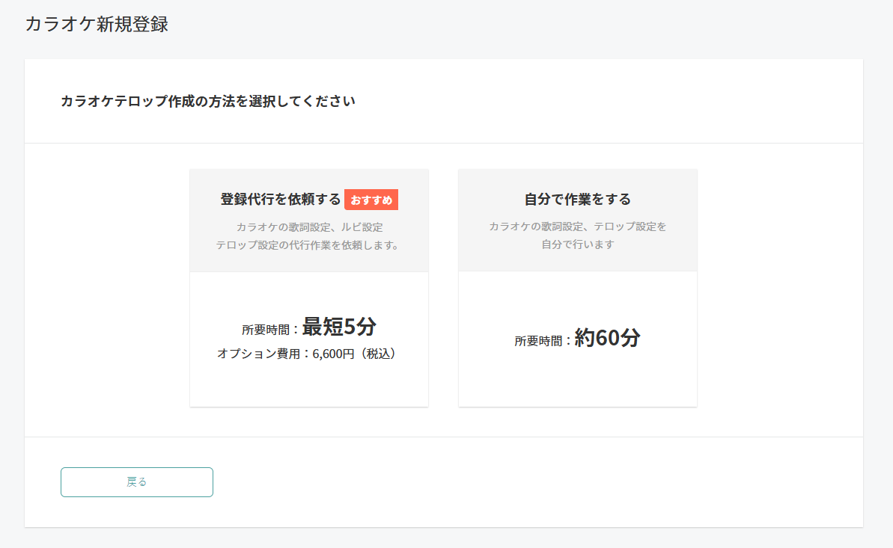
Task: Click the agent-service description text about ルビ設定
Action: pos(308,229)
